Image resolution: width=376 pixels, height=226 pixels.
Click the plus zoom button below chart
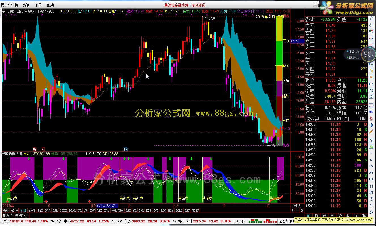click(293, 210)
